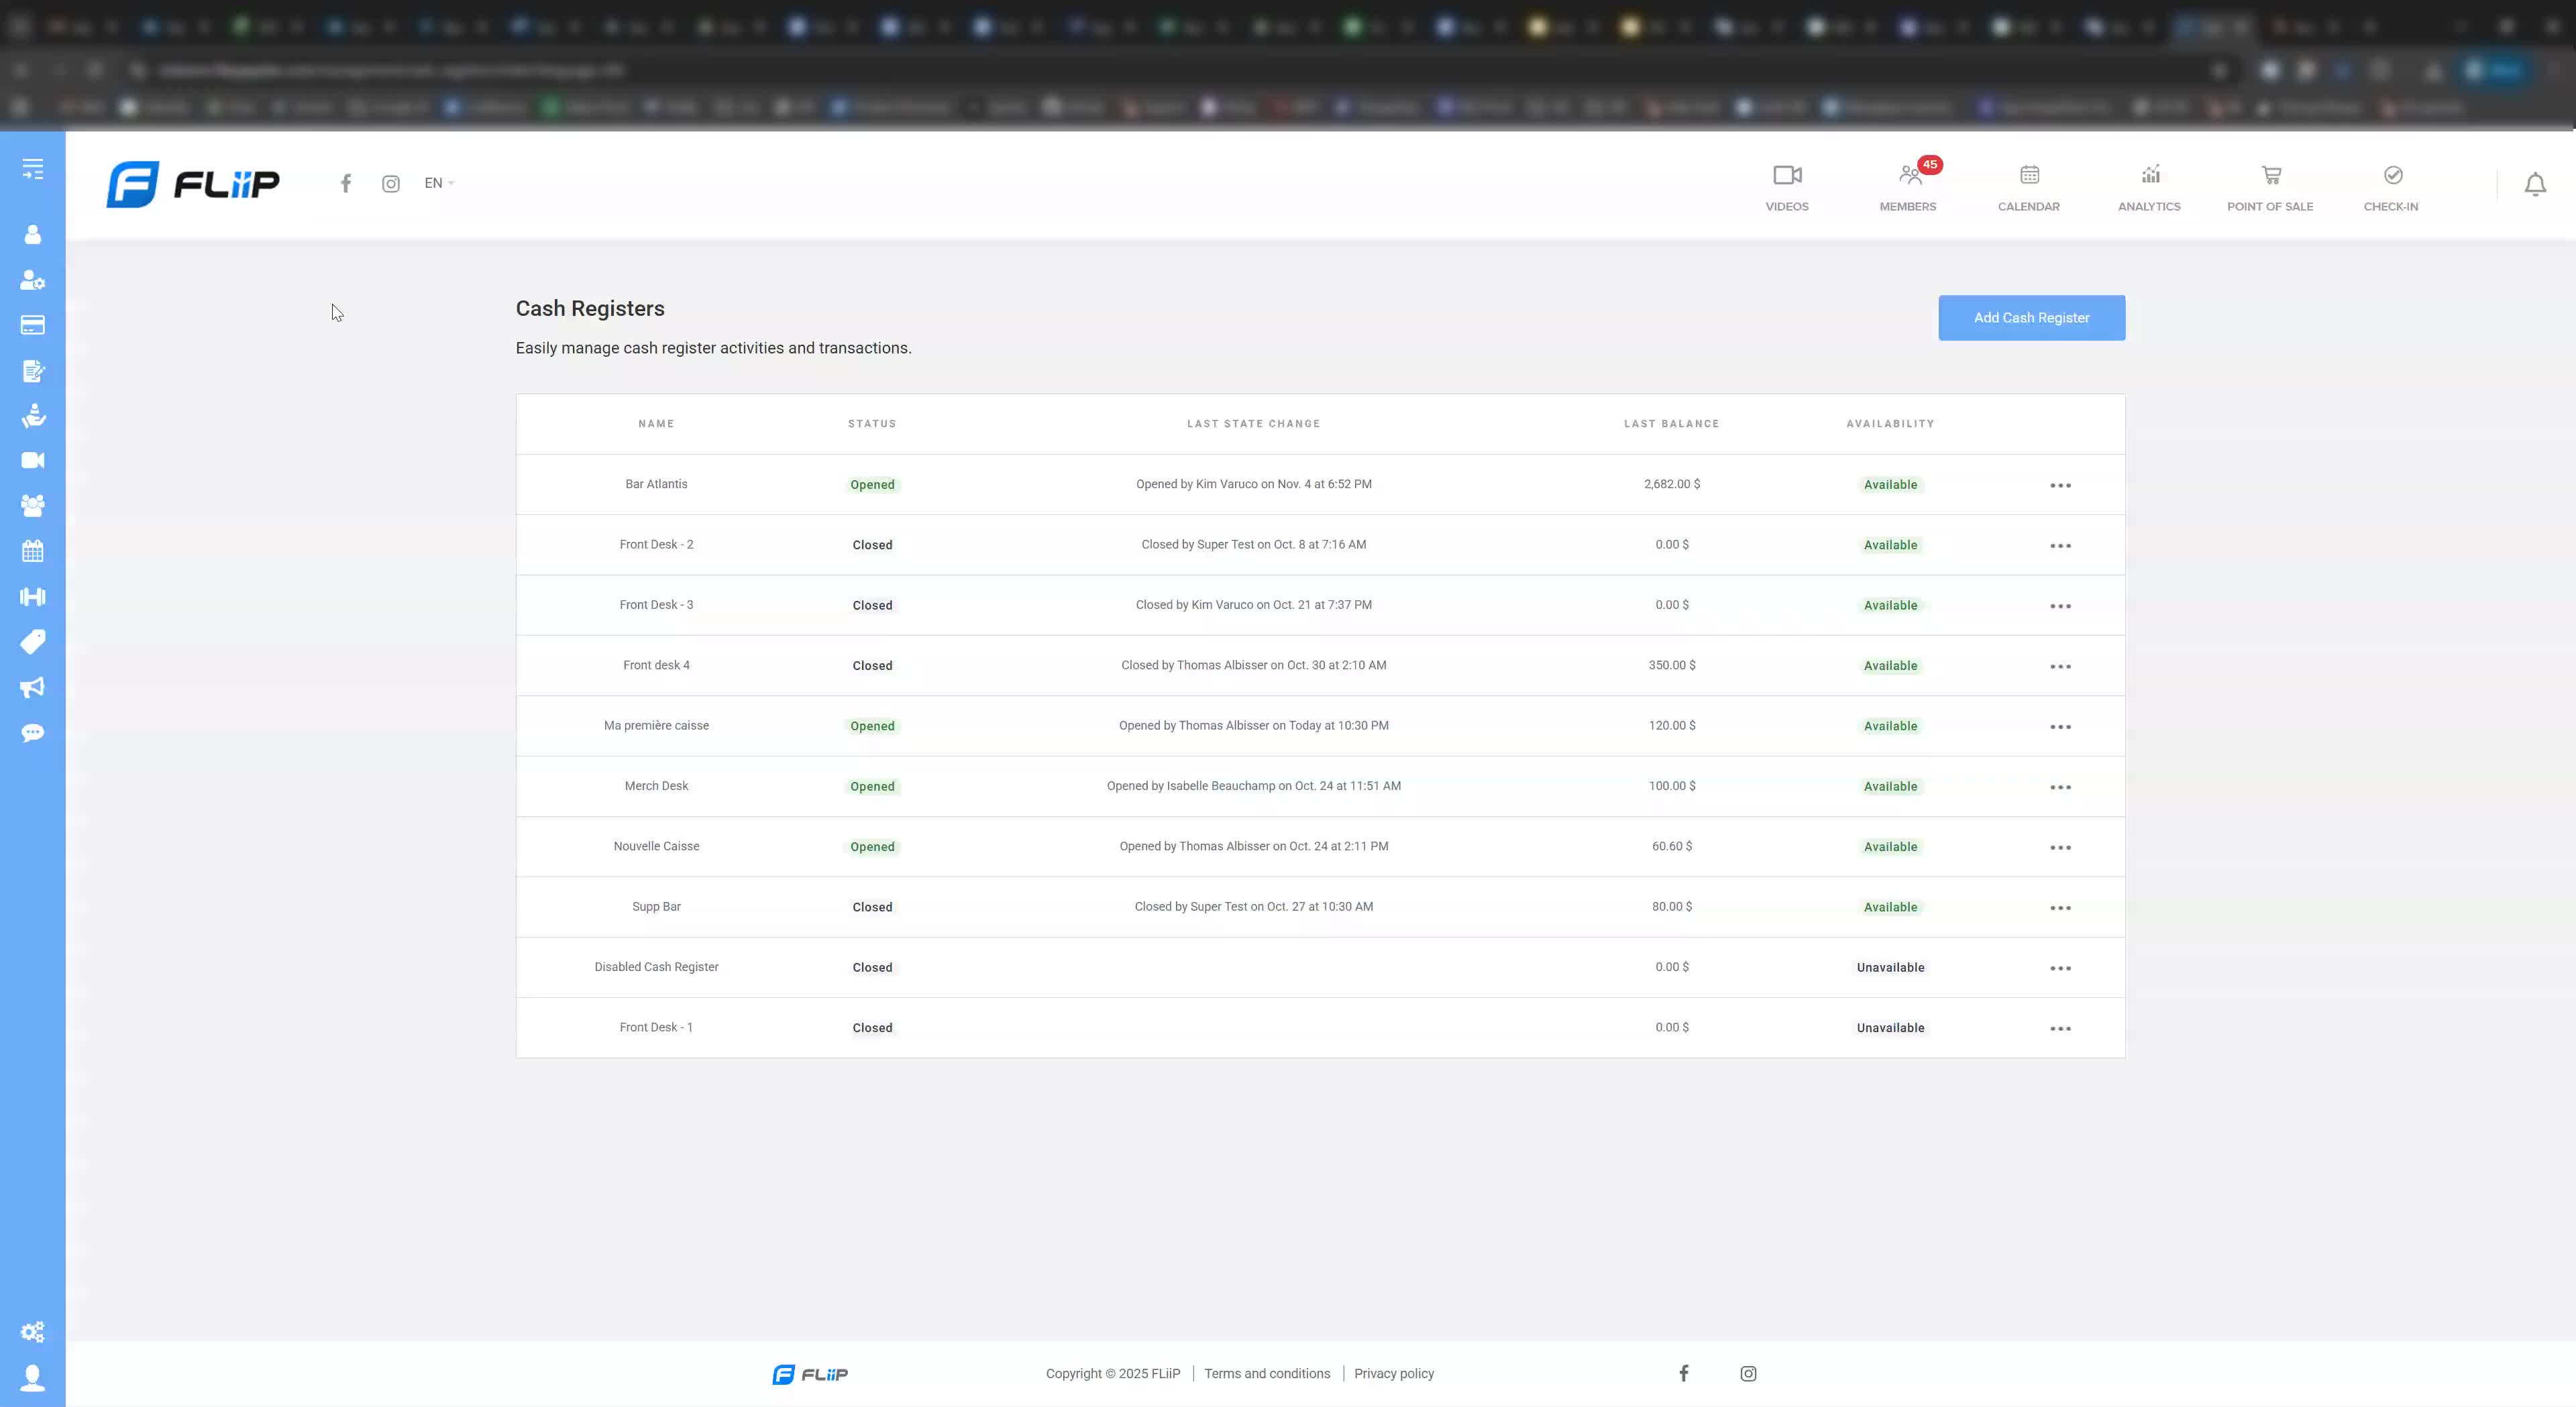
Task: Open Analytics in the top navigation
Action: tap(2149, 188)
